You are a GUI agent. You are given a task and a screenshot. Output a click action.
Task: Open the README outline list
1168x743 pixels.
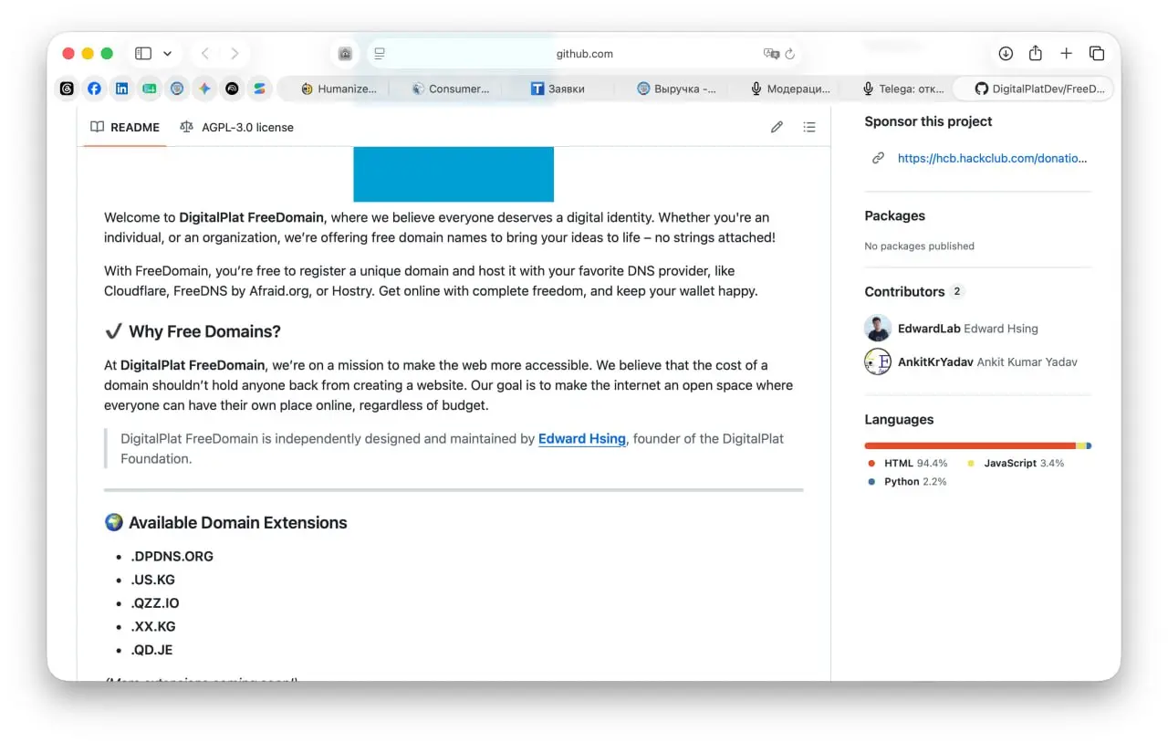pyautogui.click(x=809, y=128)
